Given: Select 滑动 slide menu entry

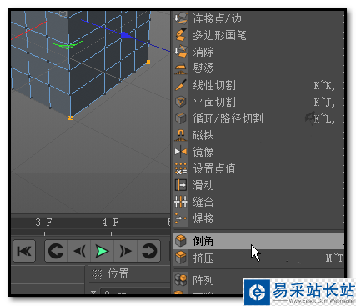Looking at the screenshot, I should point(258,185).
